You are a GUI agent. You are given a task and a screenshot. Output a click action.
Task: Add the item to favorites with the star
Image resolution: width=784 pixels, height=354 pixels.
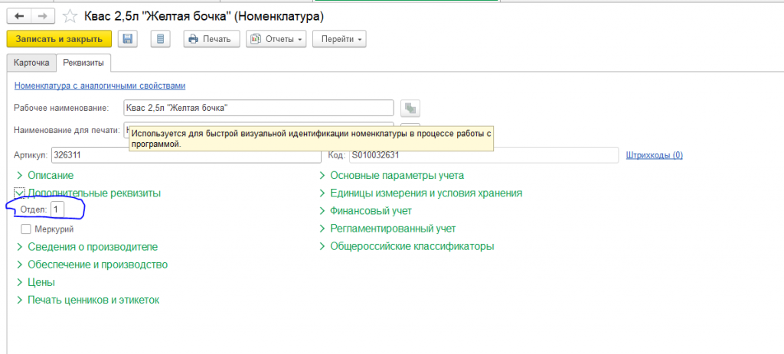pyautogui.click(x=70, y=17)
